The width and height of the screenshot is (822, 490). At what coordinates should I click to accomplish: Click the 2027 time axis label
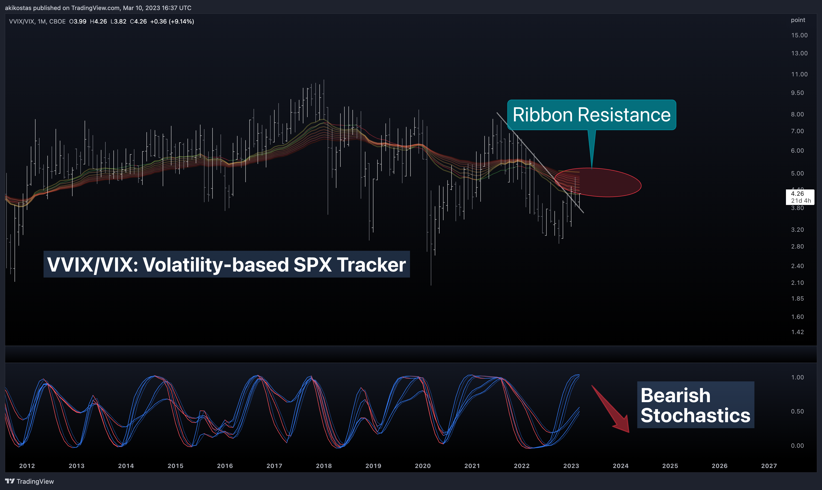769,466
